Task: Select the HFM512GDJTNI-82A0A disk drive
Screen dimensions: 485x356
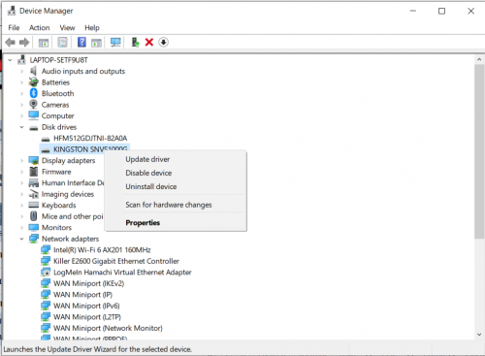Action: (90, 139)
